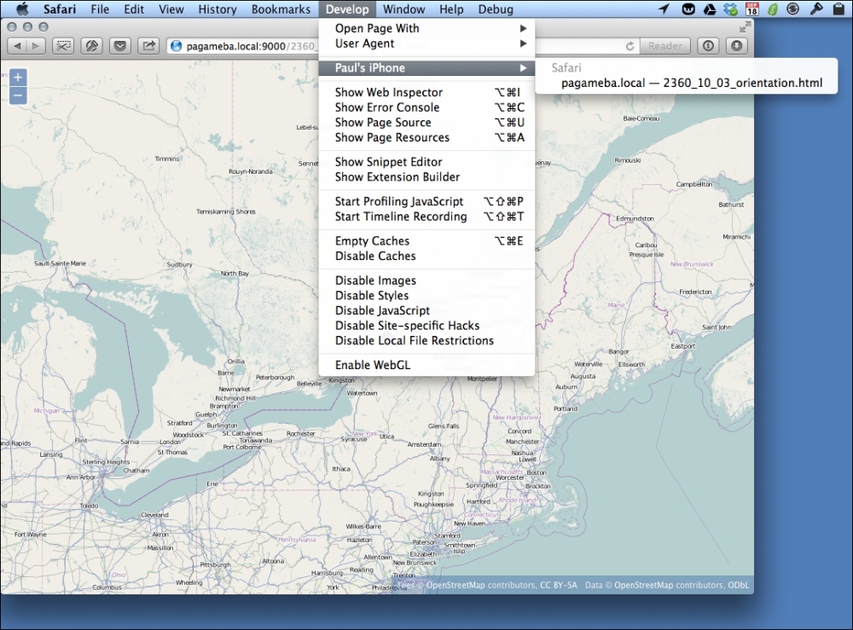Open the Paul's iPhone device submenu
The height and width of the screenshot is (630, 853).
coord(370,67)
